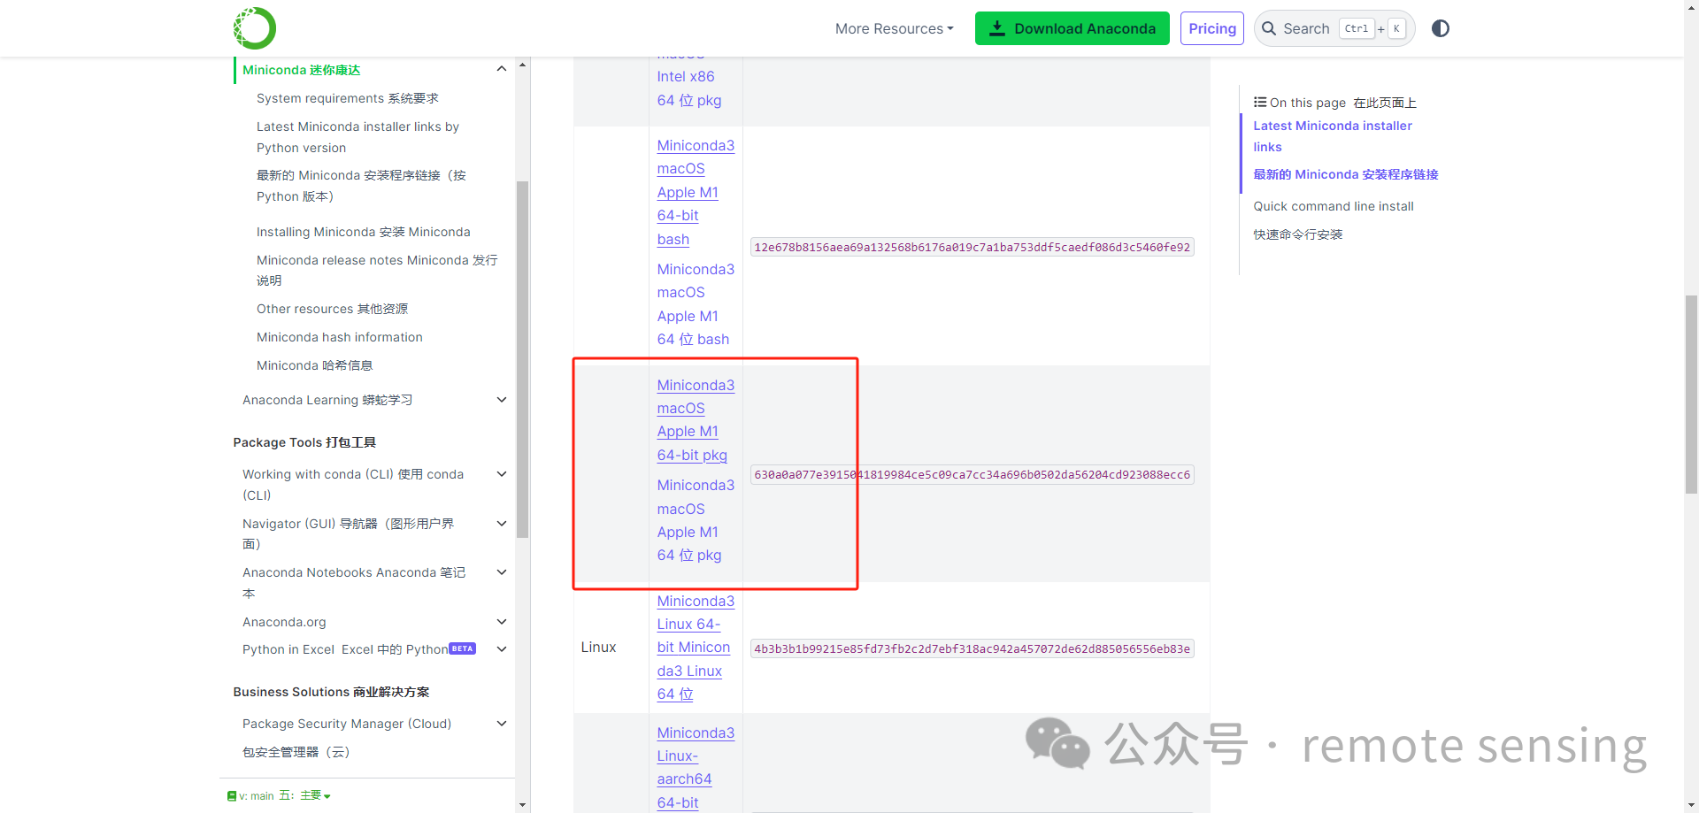
Task: Open Latest Miniconda installer links by Python version
Action: [357, 137]
